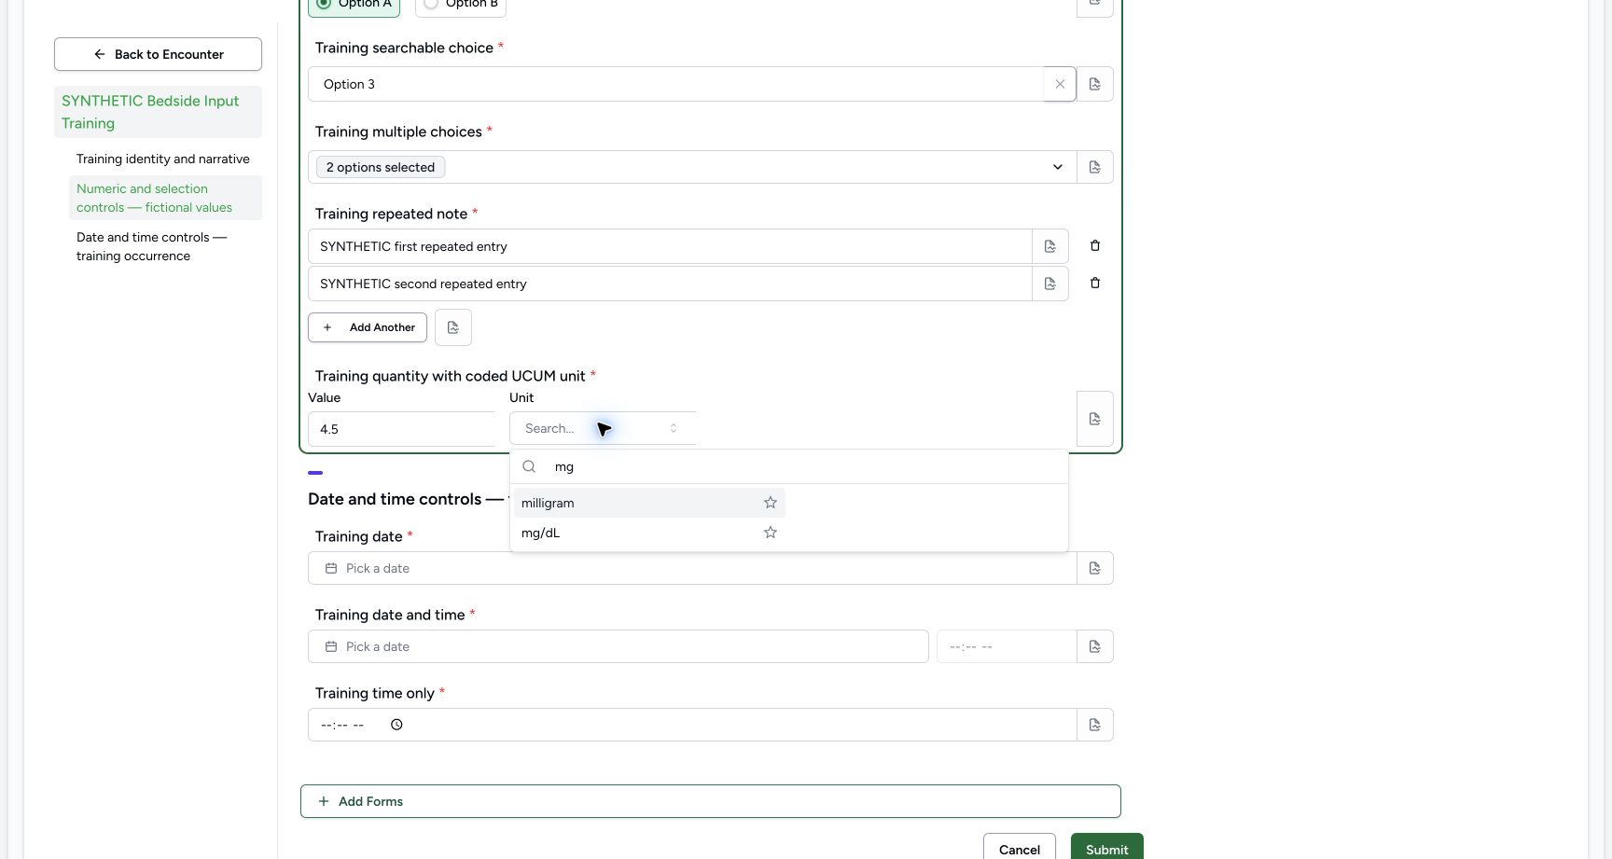Delete the SYNTHETIC second repeated entry
The width and height of the screenshot is (1612, 859).
pos(1095,283)
